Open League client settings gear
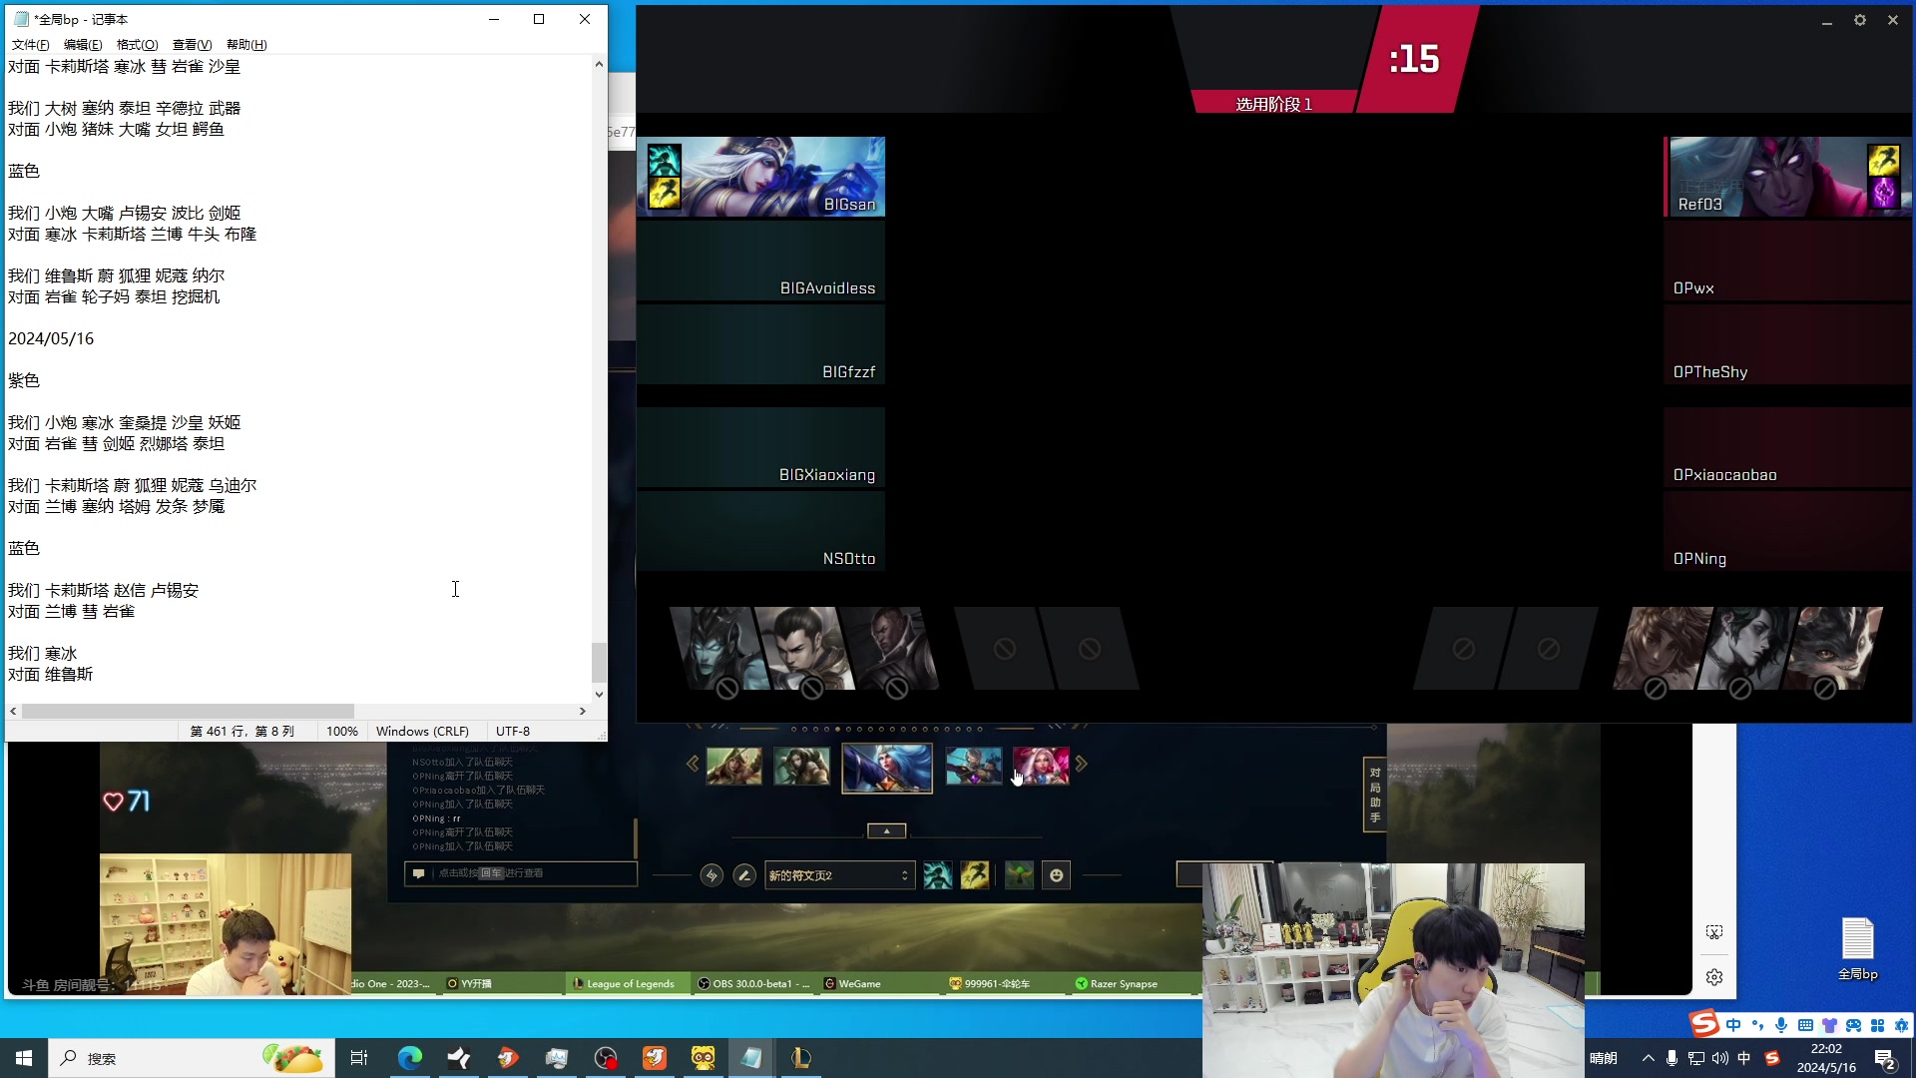 tap(1860, 20)
